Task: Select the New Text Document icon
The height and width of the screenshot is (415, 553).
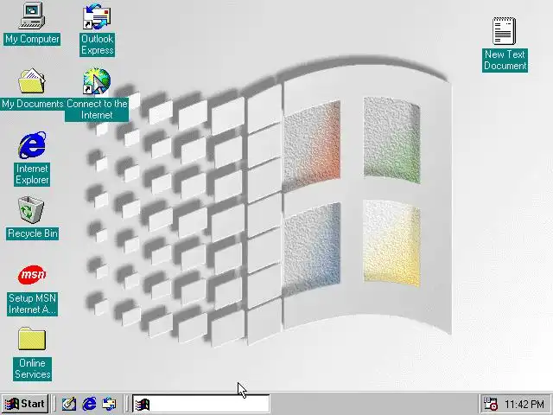Action: [x=504, y=31]
